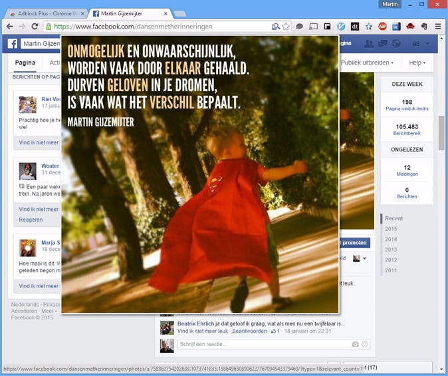
Task: Switch to the Pagina tab
Action: [x=25, y=63]
